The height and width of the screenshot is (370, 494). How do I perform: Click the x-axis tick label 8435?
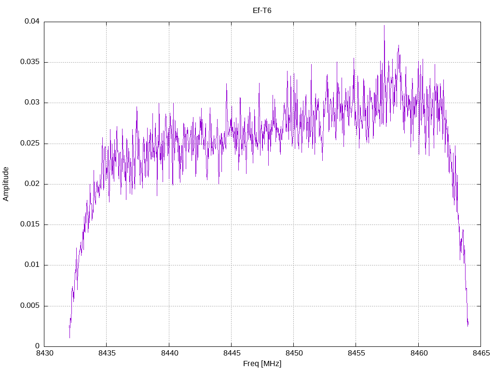107,353
